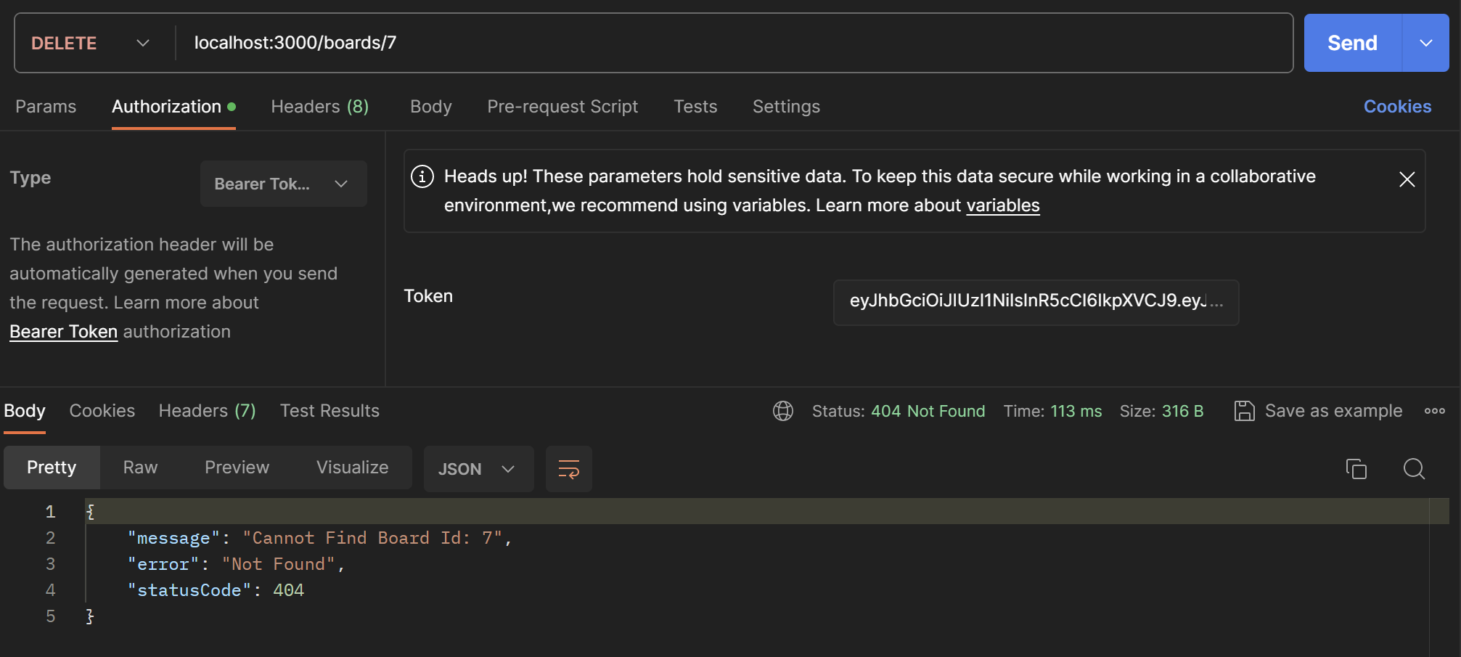This screenshot has height=657, width=1461.
Task: Open the Cookies link on the right
Action: pos(1397,107)
